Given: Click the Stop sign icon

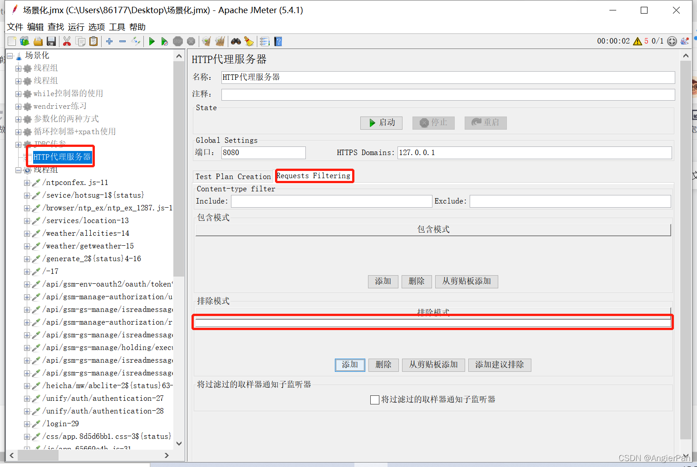Looking at the screenshot, I should click(x=178, y=41).
